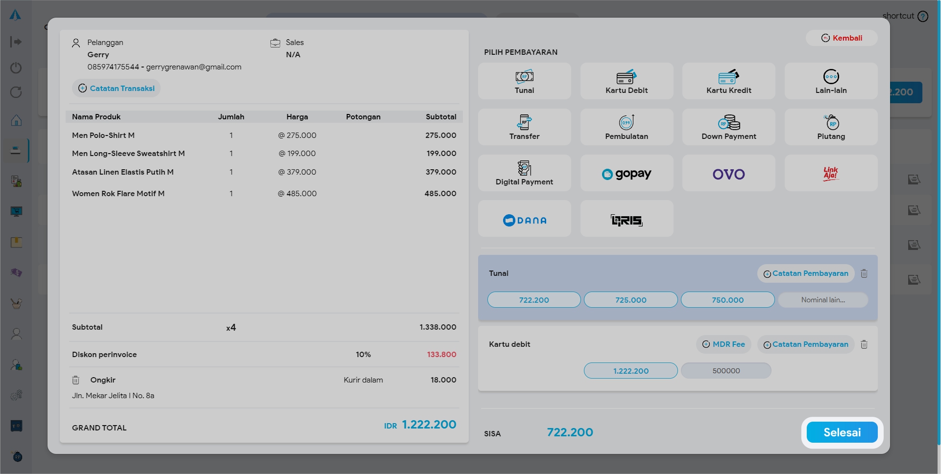Choose LinkAja payment option
This screenshot has width=941, height=474.
(x=830, y=174)
